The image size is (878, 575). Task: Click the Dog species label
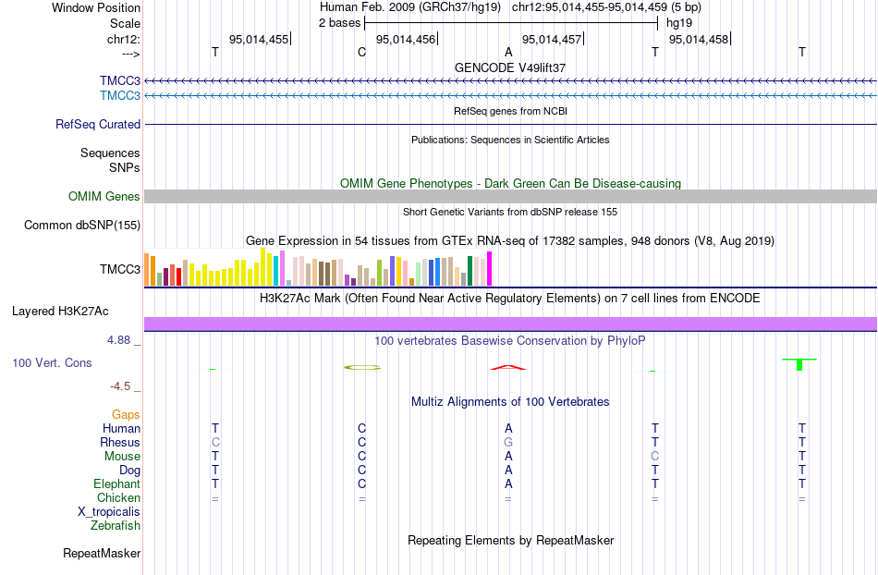click(x=130, y=471)
